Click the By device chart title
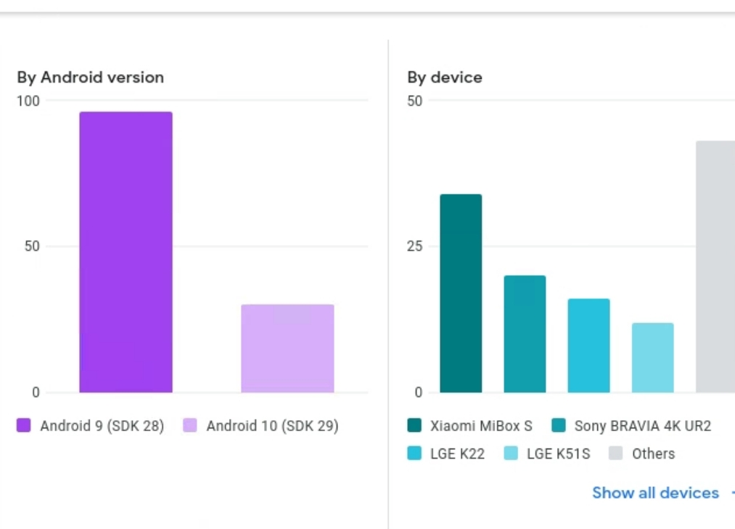Screen dimensions: 735x529 coord(445,78)
